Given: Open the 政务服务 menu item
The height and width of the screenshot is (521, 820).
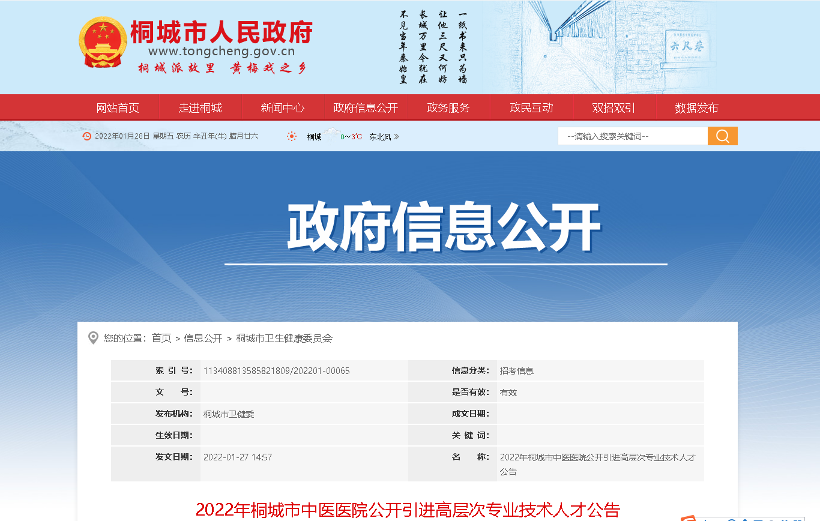Looking at the screenshot, I should coord(448,108).
